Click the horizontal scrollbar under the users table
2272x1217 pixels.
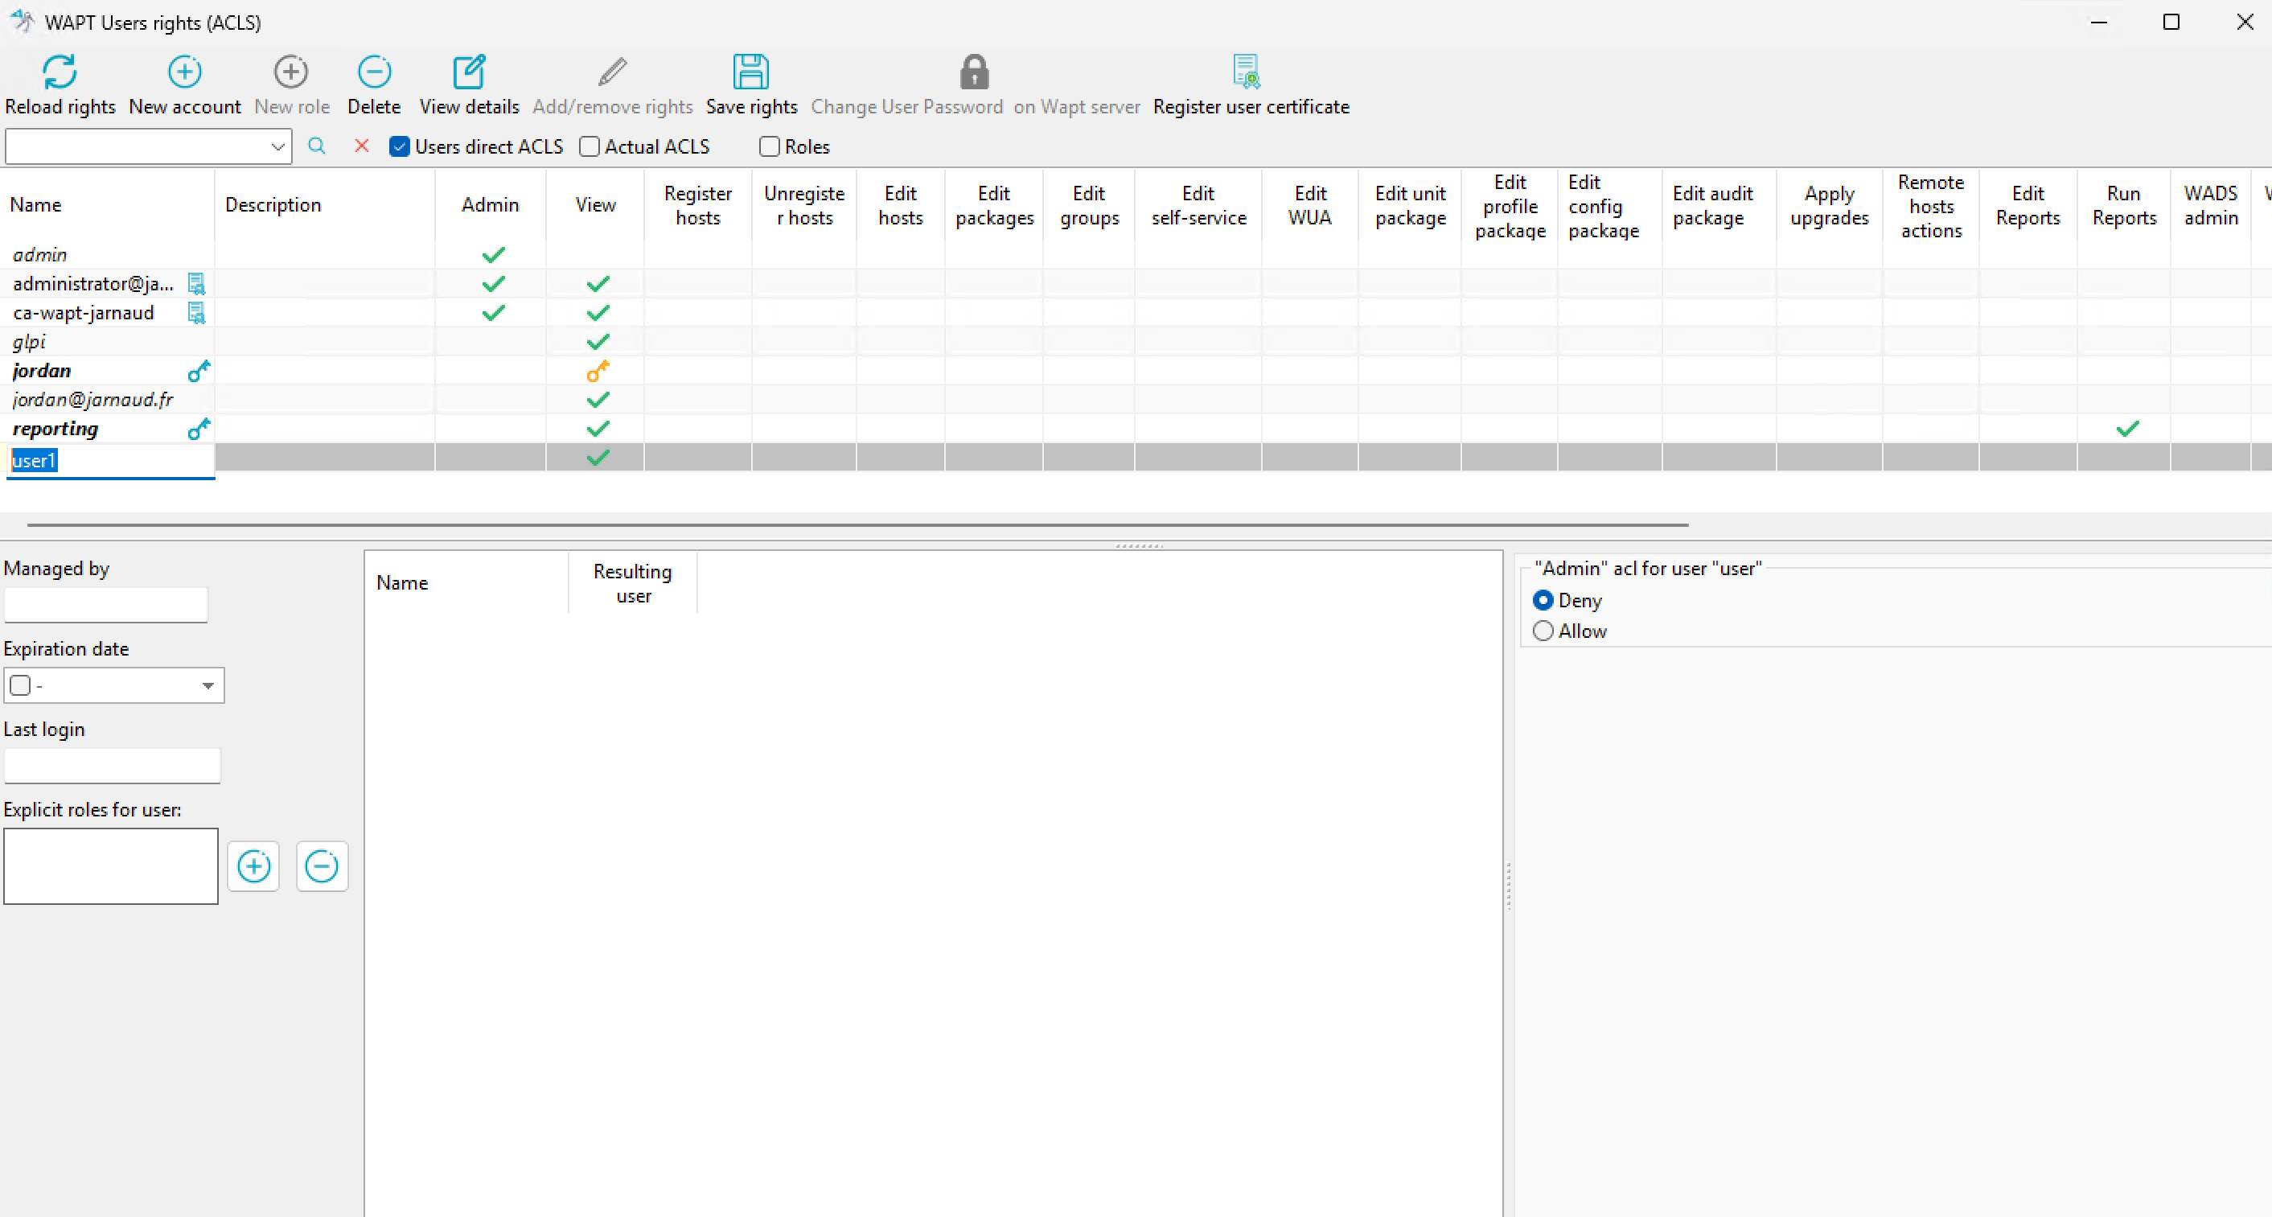point(857,524)
